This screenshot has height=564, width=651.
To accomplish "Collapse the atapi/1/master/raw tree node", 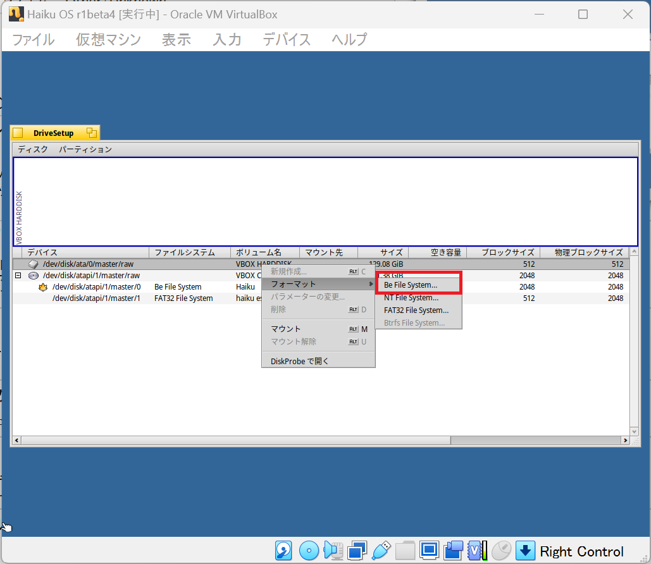I will (18, 275).
